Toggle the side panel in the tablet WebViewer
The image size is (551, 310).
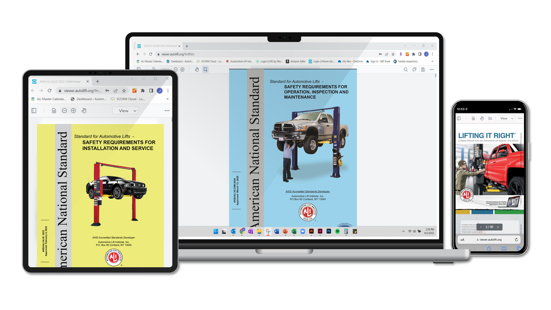34,111
